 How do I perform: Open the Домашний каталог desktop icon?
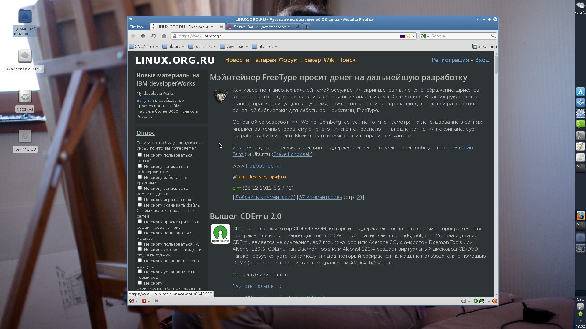point(25,23)
